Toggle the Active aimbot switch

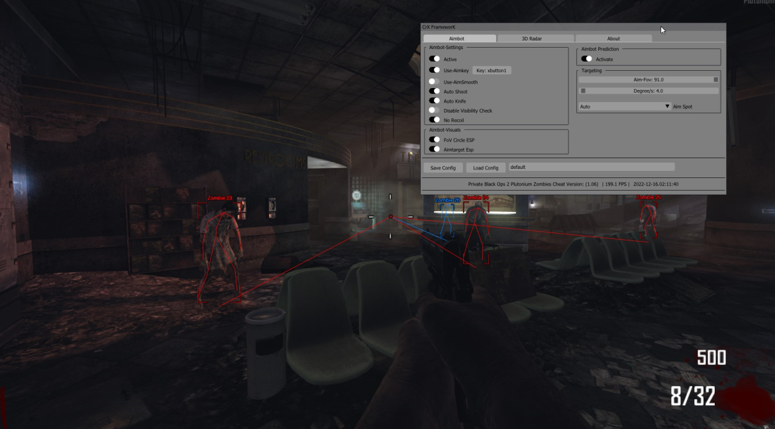[x=435, y=59]
